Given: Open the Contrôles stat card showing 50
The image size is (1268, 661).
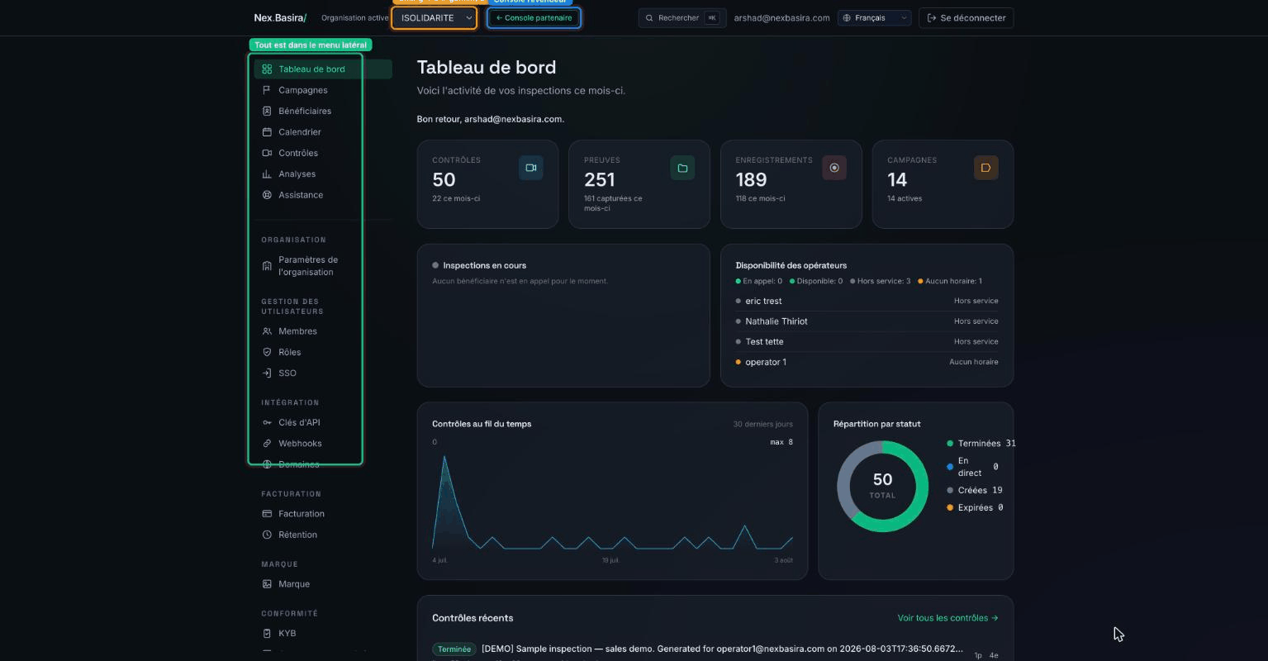Looking at the screenshot, I should click(x=487, y=184).
